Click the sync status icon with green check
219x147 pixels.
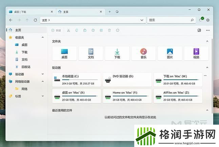pos(201,19)
